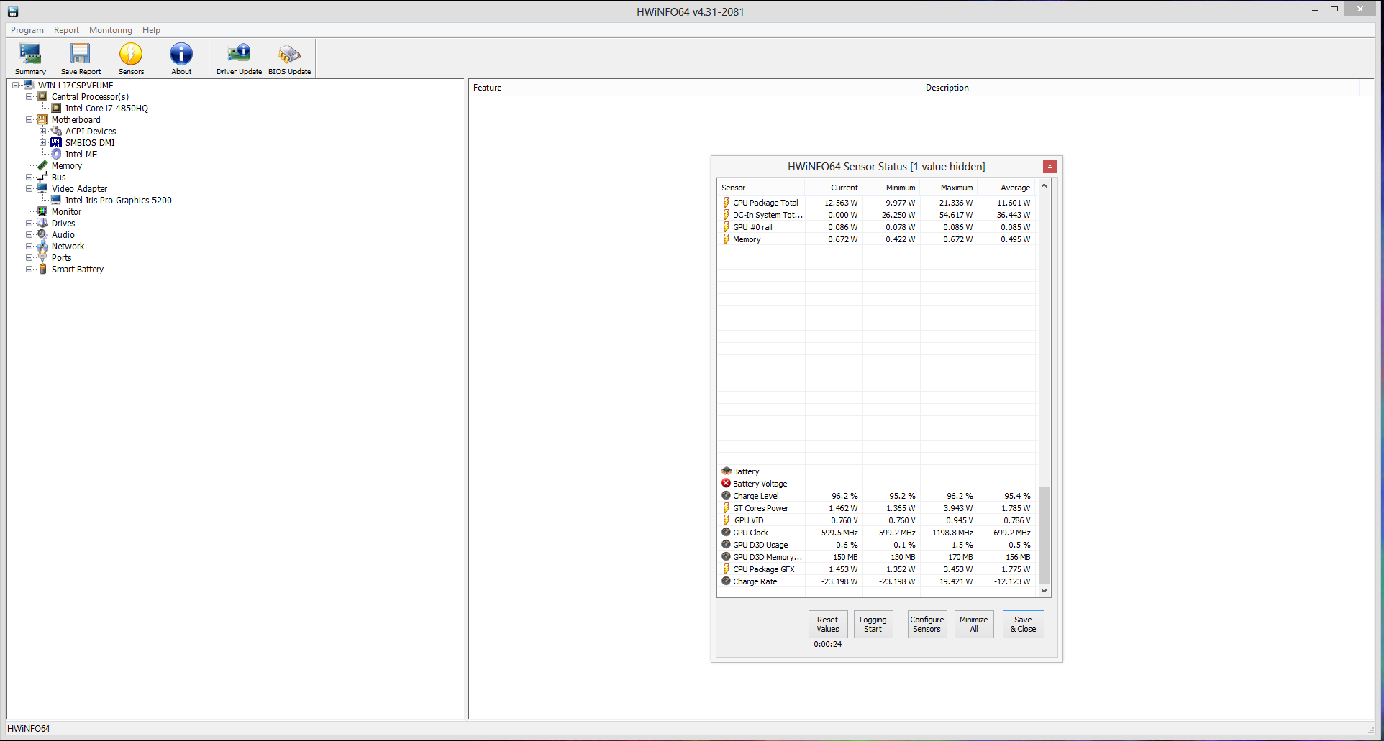The image size is (1384, 741).
Task: Click the Motherboard icon in the tree
Action: (x=42, y=120)
